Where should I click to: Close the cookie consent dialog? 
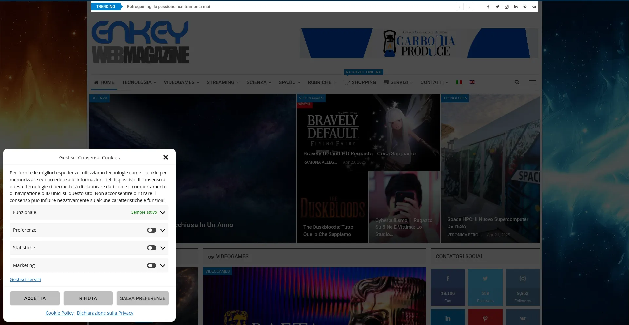pyautogui.click(x=166, y=157)
